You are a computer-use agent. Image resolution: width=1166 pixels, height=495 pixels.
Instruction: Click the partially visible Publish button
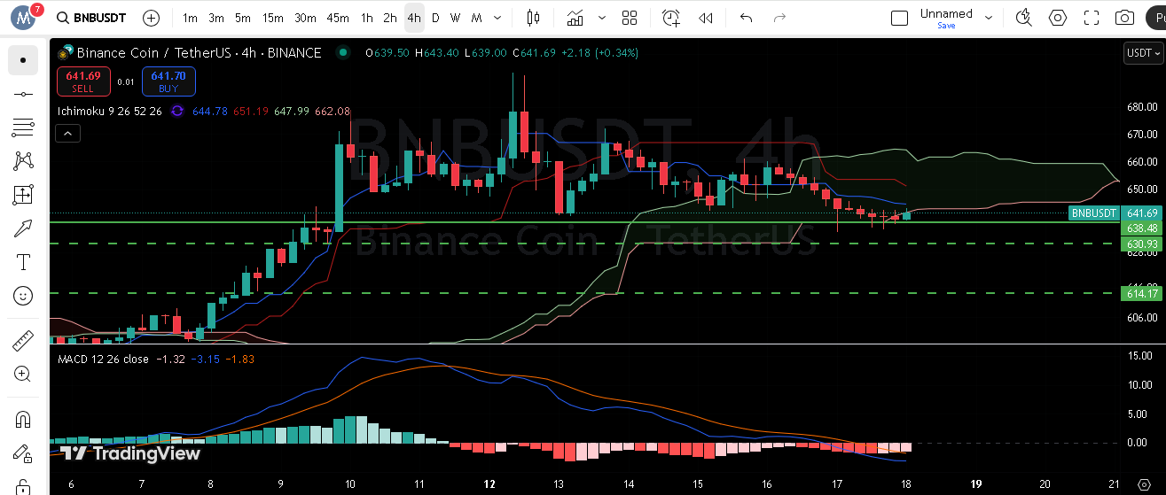click(1157, 18)
